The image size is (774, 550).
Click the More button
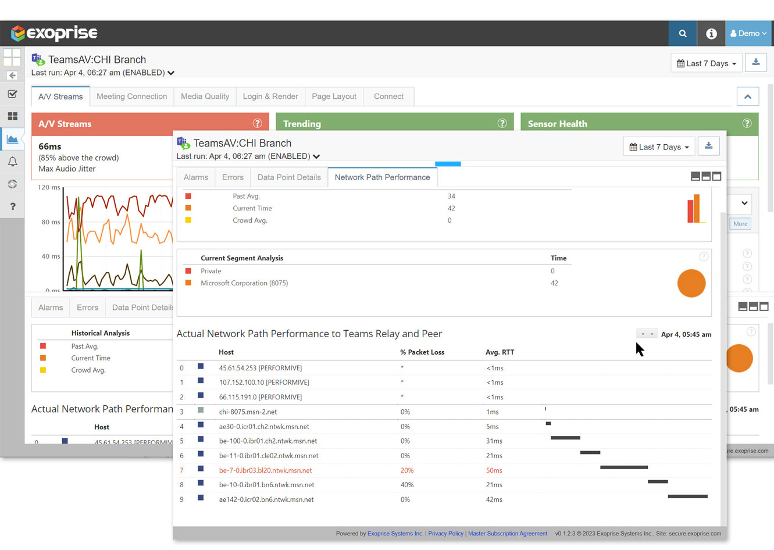tap(740, 224)
